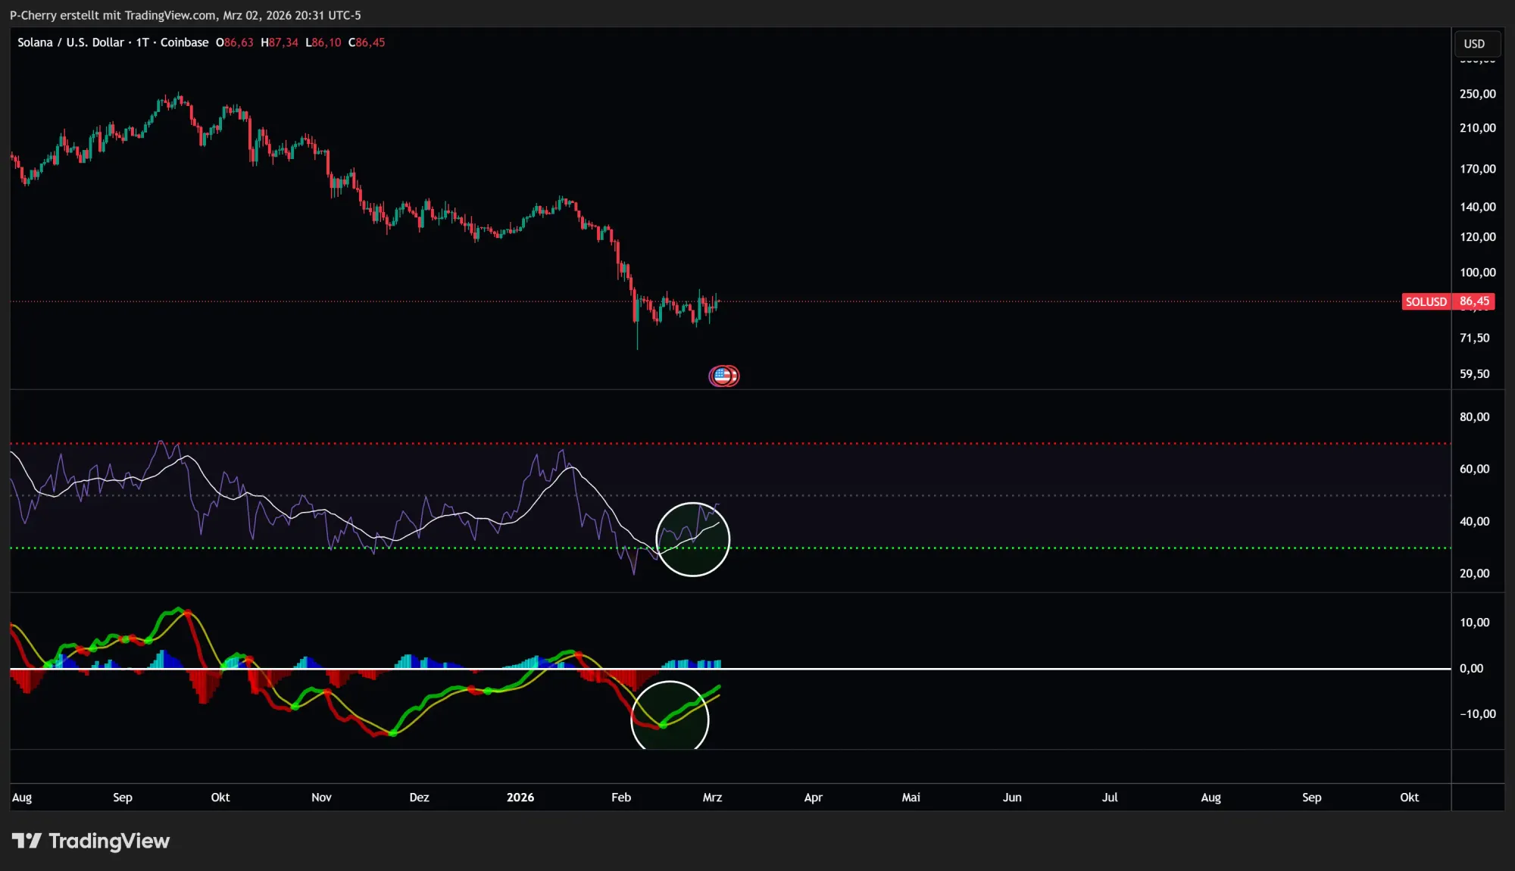Click the Feb label on the time axis

pyautogui.click(x=621, y=797)
